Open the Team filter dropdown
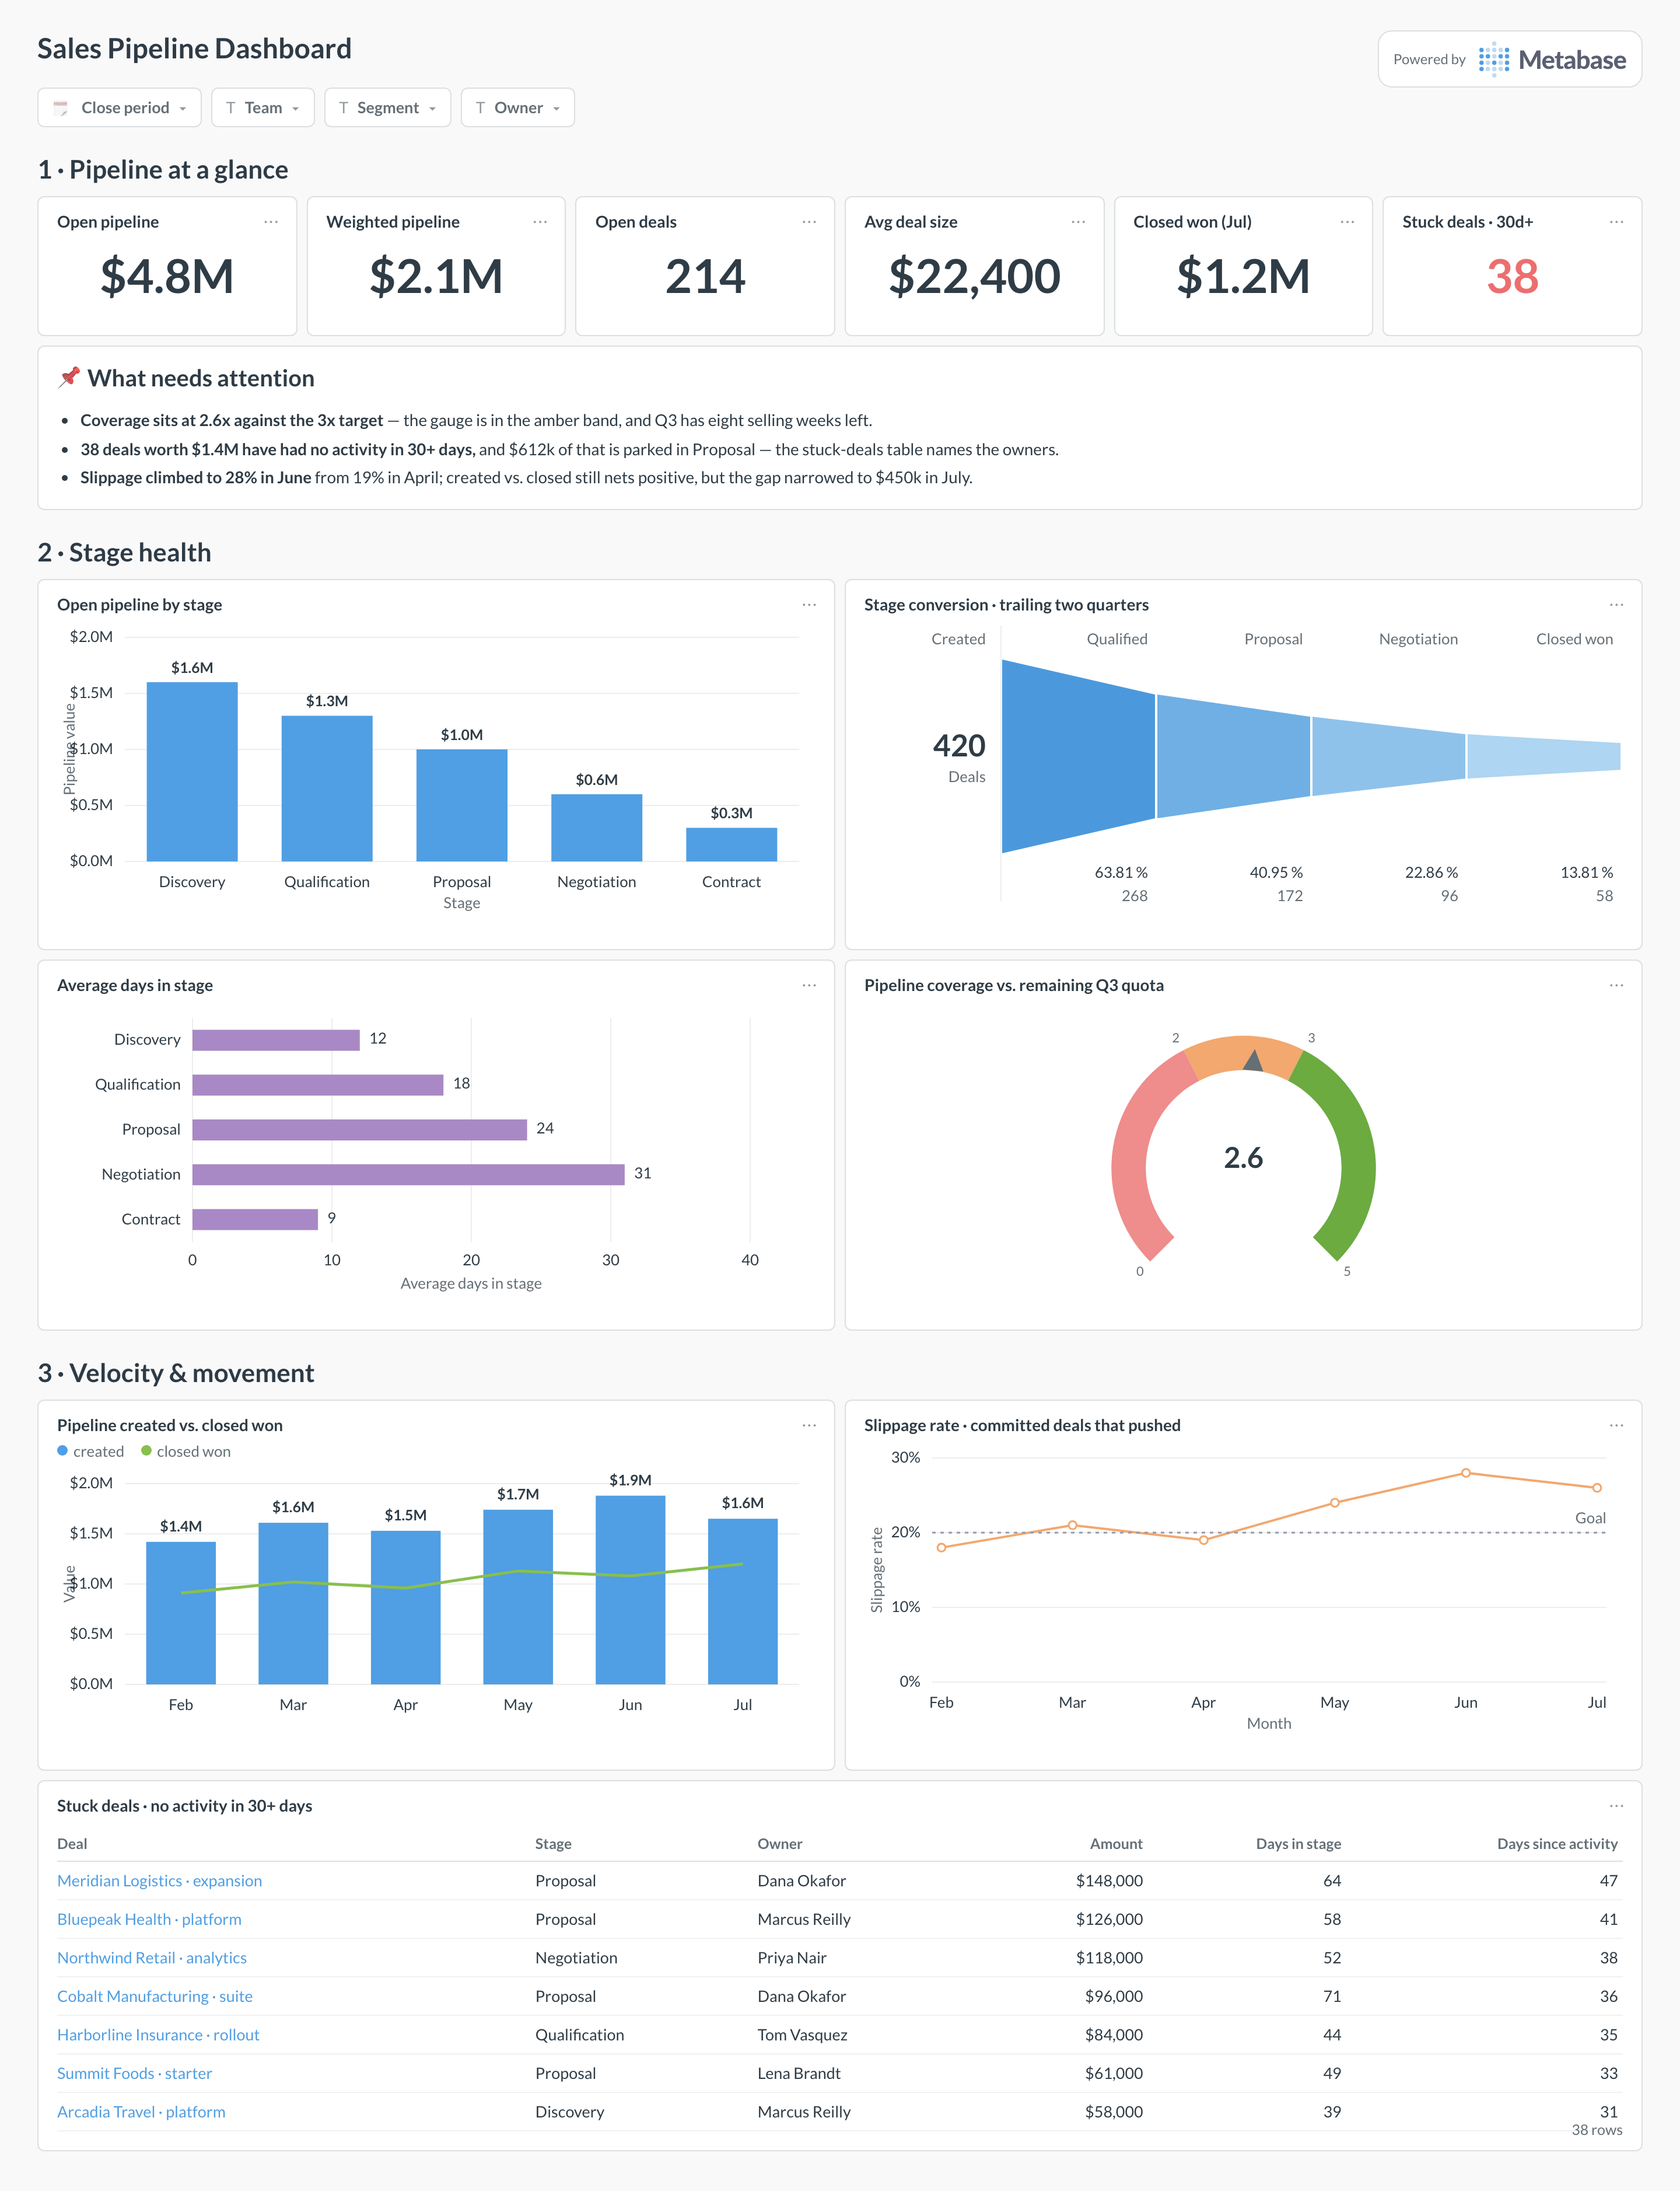 pos(263,108)
